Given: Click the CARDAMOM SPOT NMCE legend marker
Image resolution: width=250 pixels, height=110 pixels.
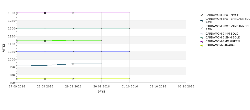Looking at the screenshot, I should tap(202, 15).
